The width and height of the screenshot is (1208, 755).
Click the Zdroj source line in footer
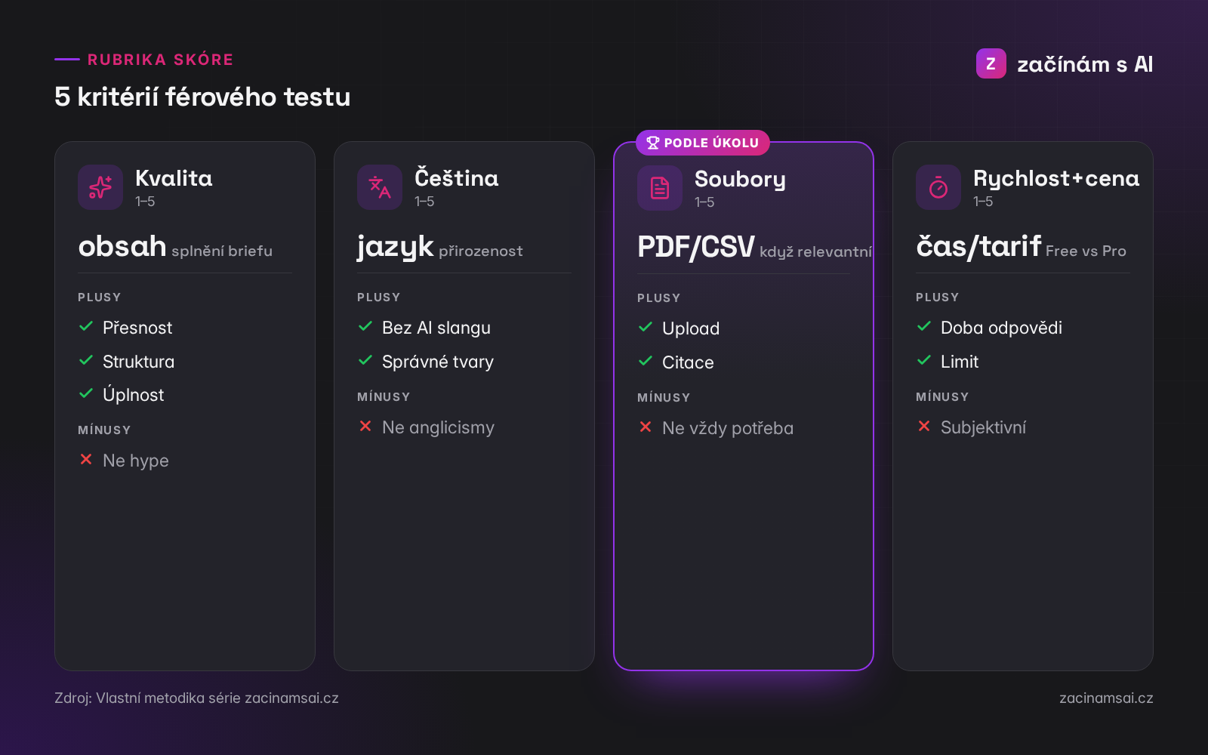pos(196,698)
